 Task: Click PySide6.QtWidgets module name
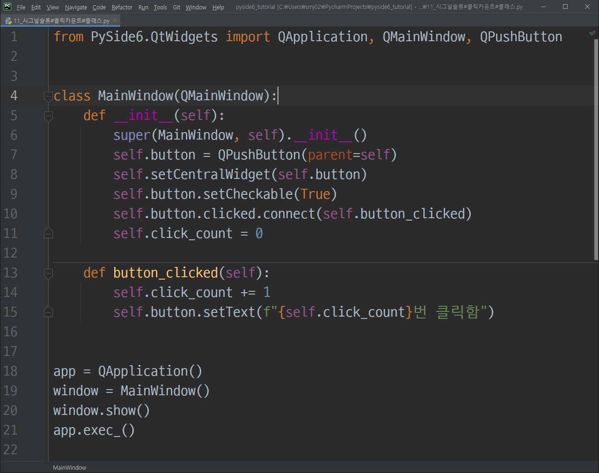coord(154,37)
